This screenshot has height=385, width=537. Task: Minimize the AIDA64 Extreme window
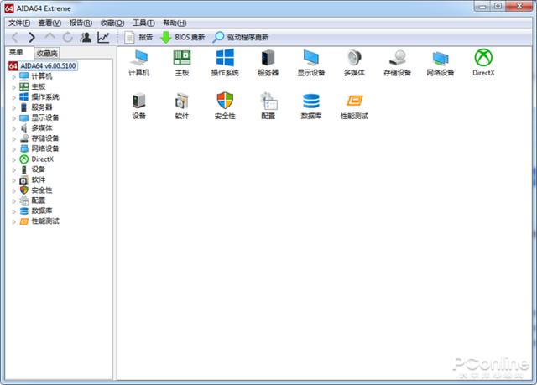[x=482, y=6]
